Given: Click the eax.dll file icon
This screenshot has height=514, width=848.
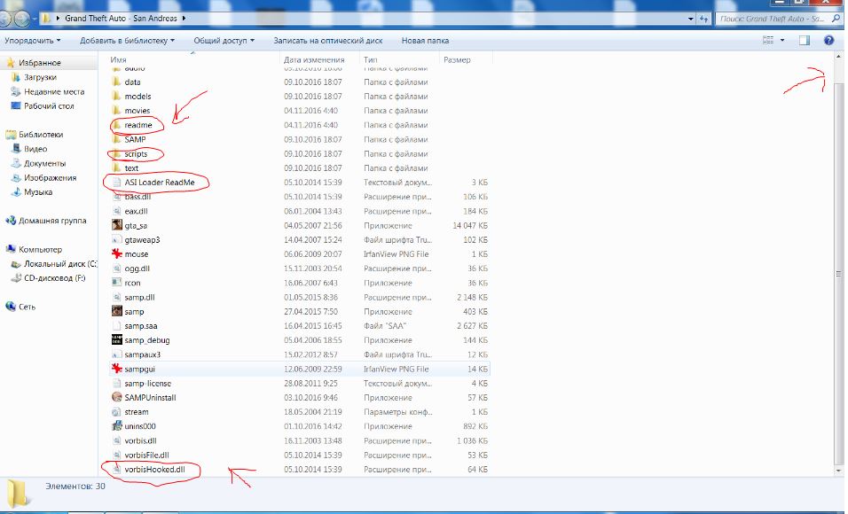Looking at the screenshot, I should tap(116, 211).
